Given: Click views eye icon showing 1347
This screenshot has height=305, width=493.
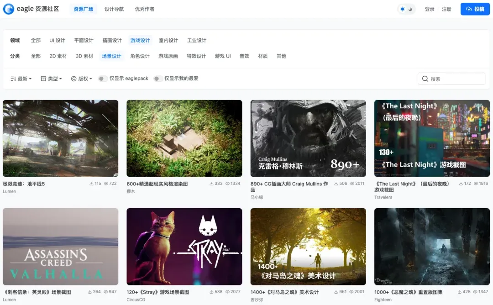Looking at the screenshot, I should tap(475, 292).
